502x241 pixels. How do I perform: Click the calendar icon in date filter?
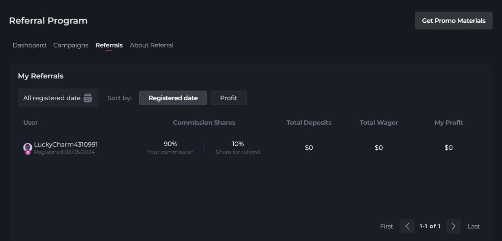point(88,98)
